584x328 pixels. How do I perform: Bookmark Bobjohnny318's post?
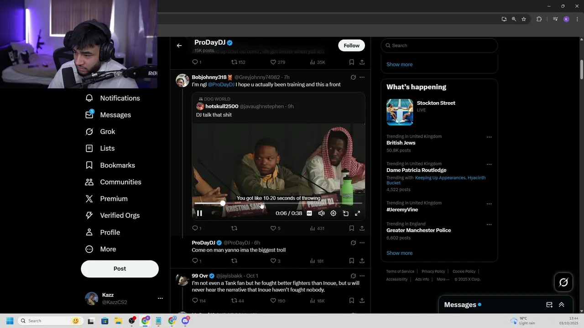[351, 228]
